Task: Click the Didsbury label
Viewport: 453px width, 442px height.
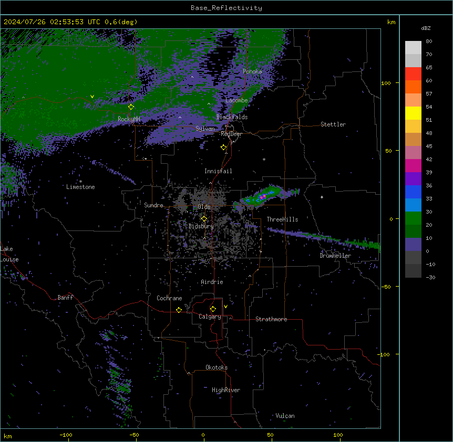Action: pyautogui.click(x=201, y=226)
